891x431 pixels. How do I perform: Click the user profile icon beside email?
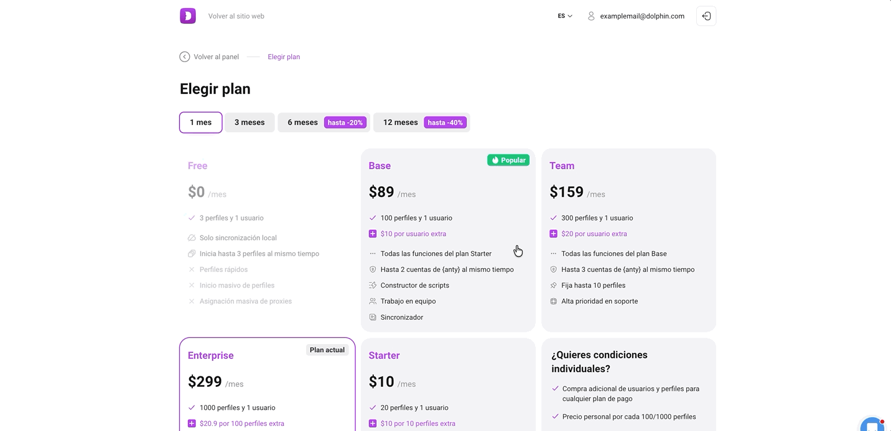coord(591,16)
